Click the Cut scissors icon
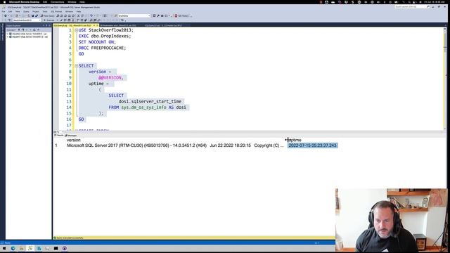450x253 pixels. (x=78, y=15)
